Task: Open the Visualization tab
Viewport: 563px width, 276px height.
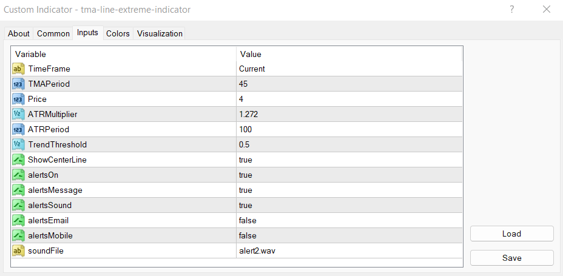Action: pos(160,33)
